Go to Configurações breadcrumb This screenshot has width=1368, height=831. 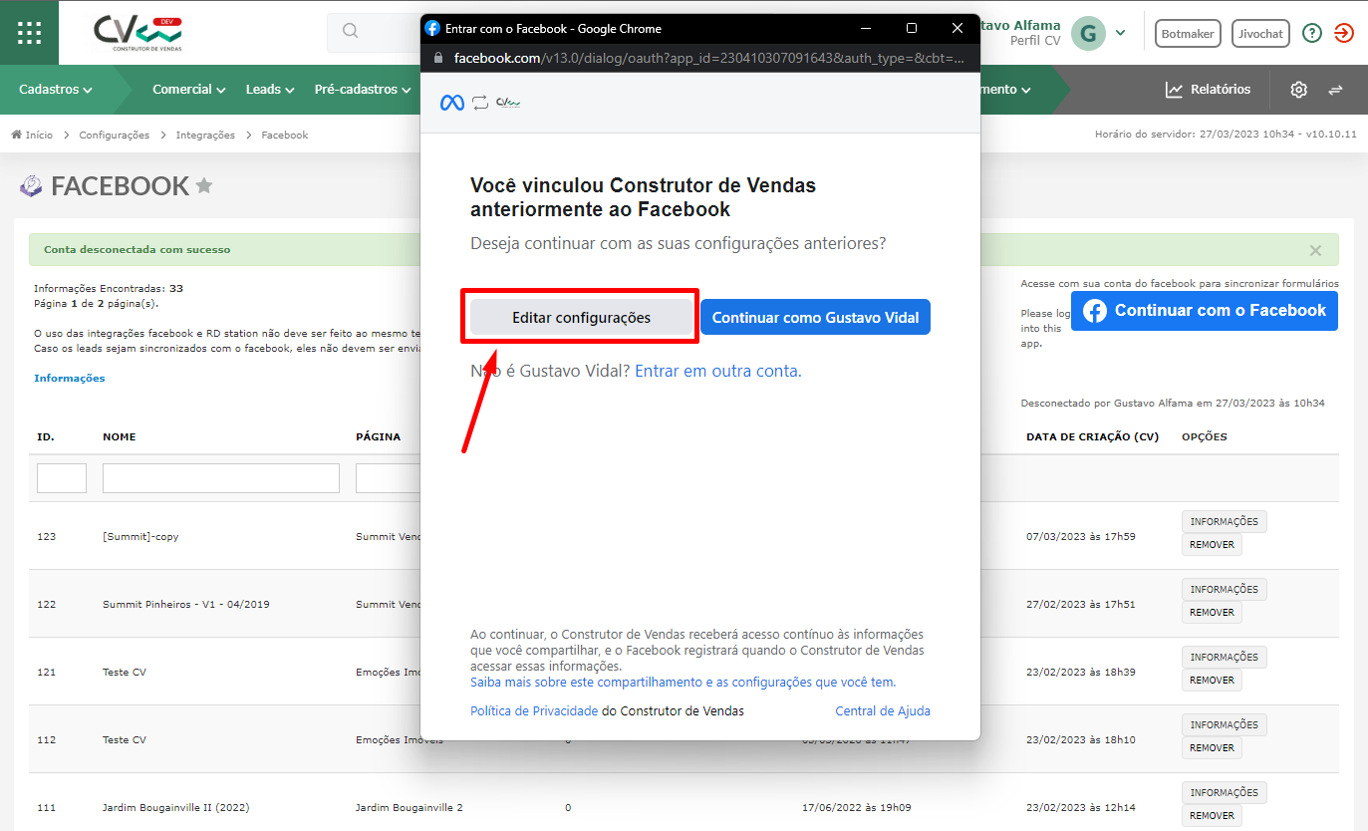click(x=115, y=135)
